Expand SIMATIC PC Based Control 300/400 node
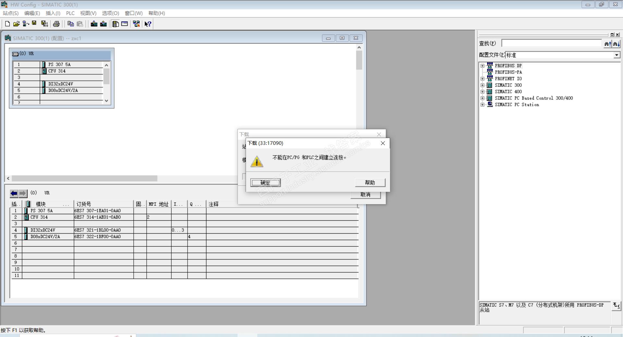This screenshot has width=623, height=337. 483,98
